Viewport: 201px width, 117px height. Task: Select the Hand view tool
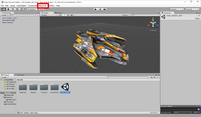coord(4,9)
